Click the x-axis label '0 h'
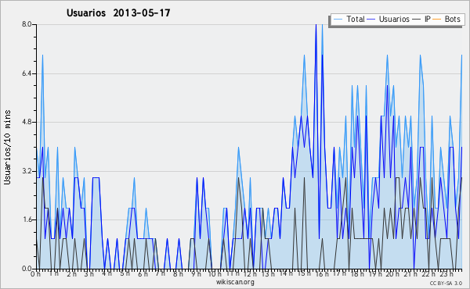The image size is (470, 289). [x=35, y=273]
